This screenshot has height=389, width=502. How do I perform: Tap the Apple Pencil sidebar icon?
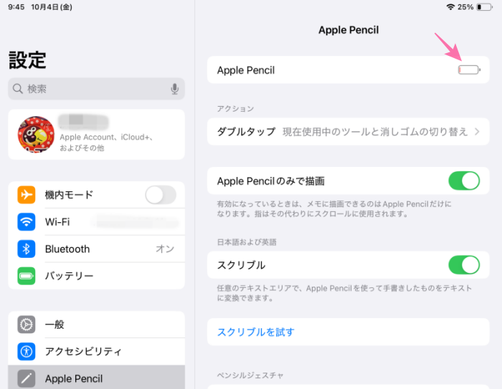(x=27, y=378)
